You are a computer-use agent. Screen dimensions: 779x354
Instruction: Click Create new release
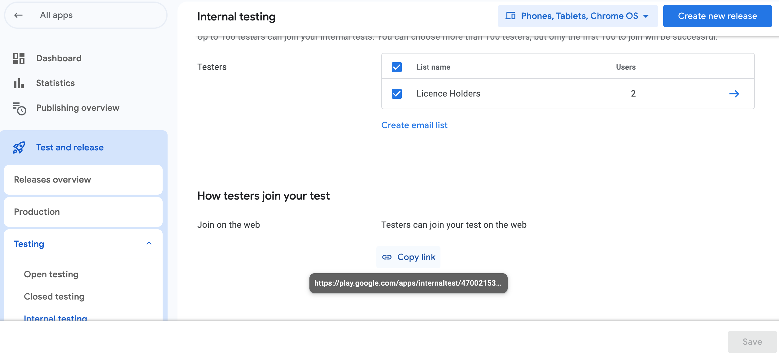click(717, 16)
